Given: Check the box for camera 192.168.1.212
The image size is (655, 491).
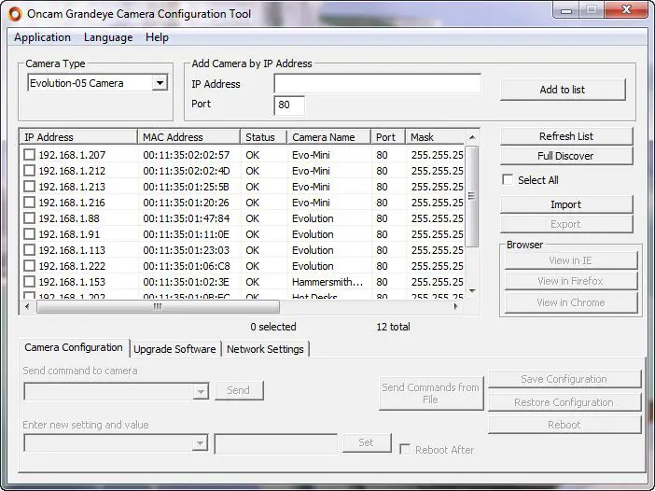Looking at the screenshot, I should (29, 171).
